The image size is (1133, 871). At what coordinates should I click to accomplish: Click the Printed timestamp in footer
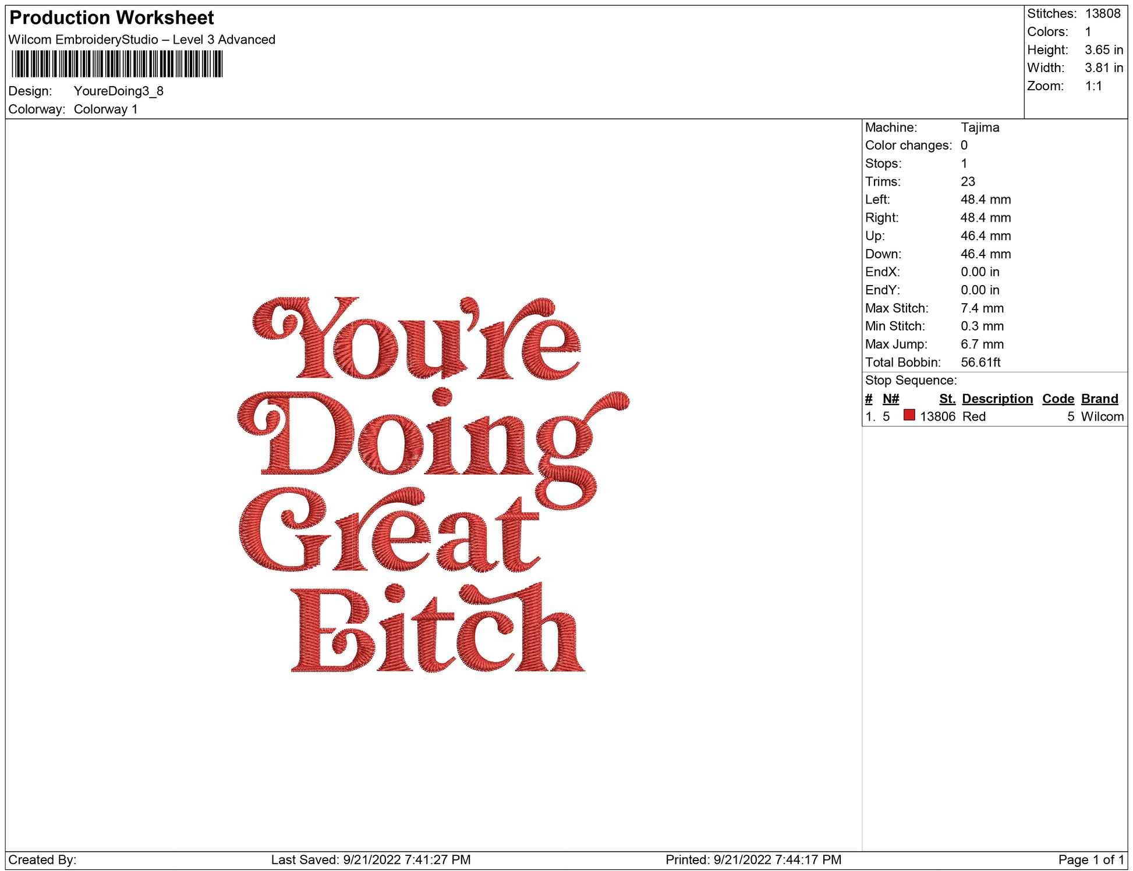[x=753, y=859]
